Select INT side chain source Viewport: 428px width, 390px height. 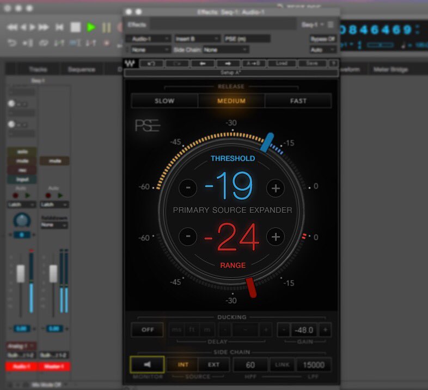183,364
